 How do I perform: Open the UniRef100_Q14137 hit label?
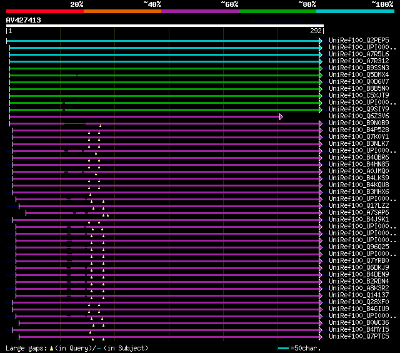coord(359,295)
